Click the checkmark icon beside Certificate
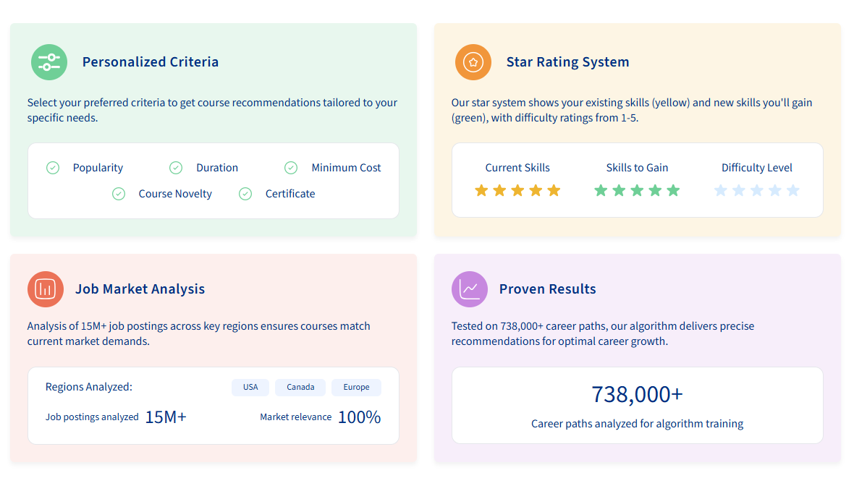Viewport: 854px width, 478px height. 245,194
